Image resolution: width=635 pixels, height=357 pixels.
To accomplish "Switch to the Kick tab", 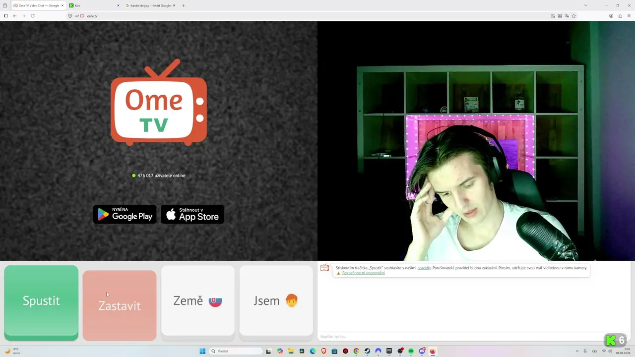I will coord(94,5).
